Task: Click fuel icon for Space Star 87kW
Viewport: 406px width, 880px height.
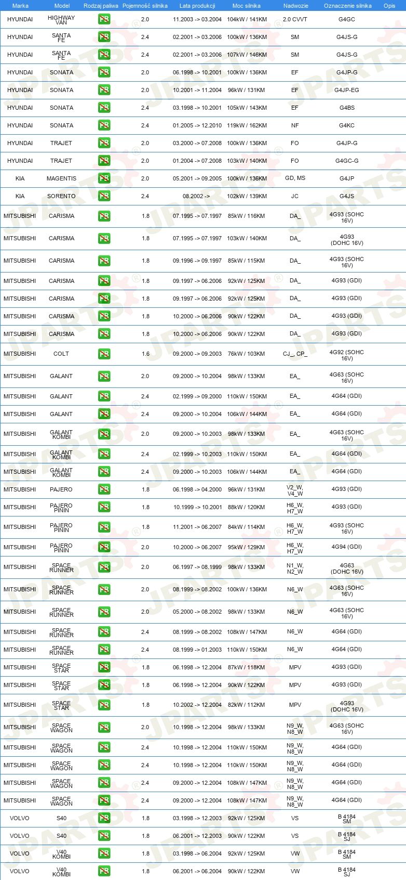Action: click(104, 667)
